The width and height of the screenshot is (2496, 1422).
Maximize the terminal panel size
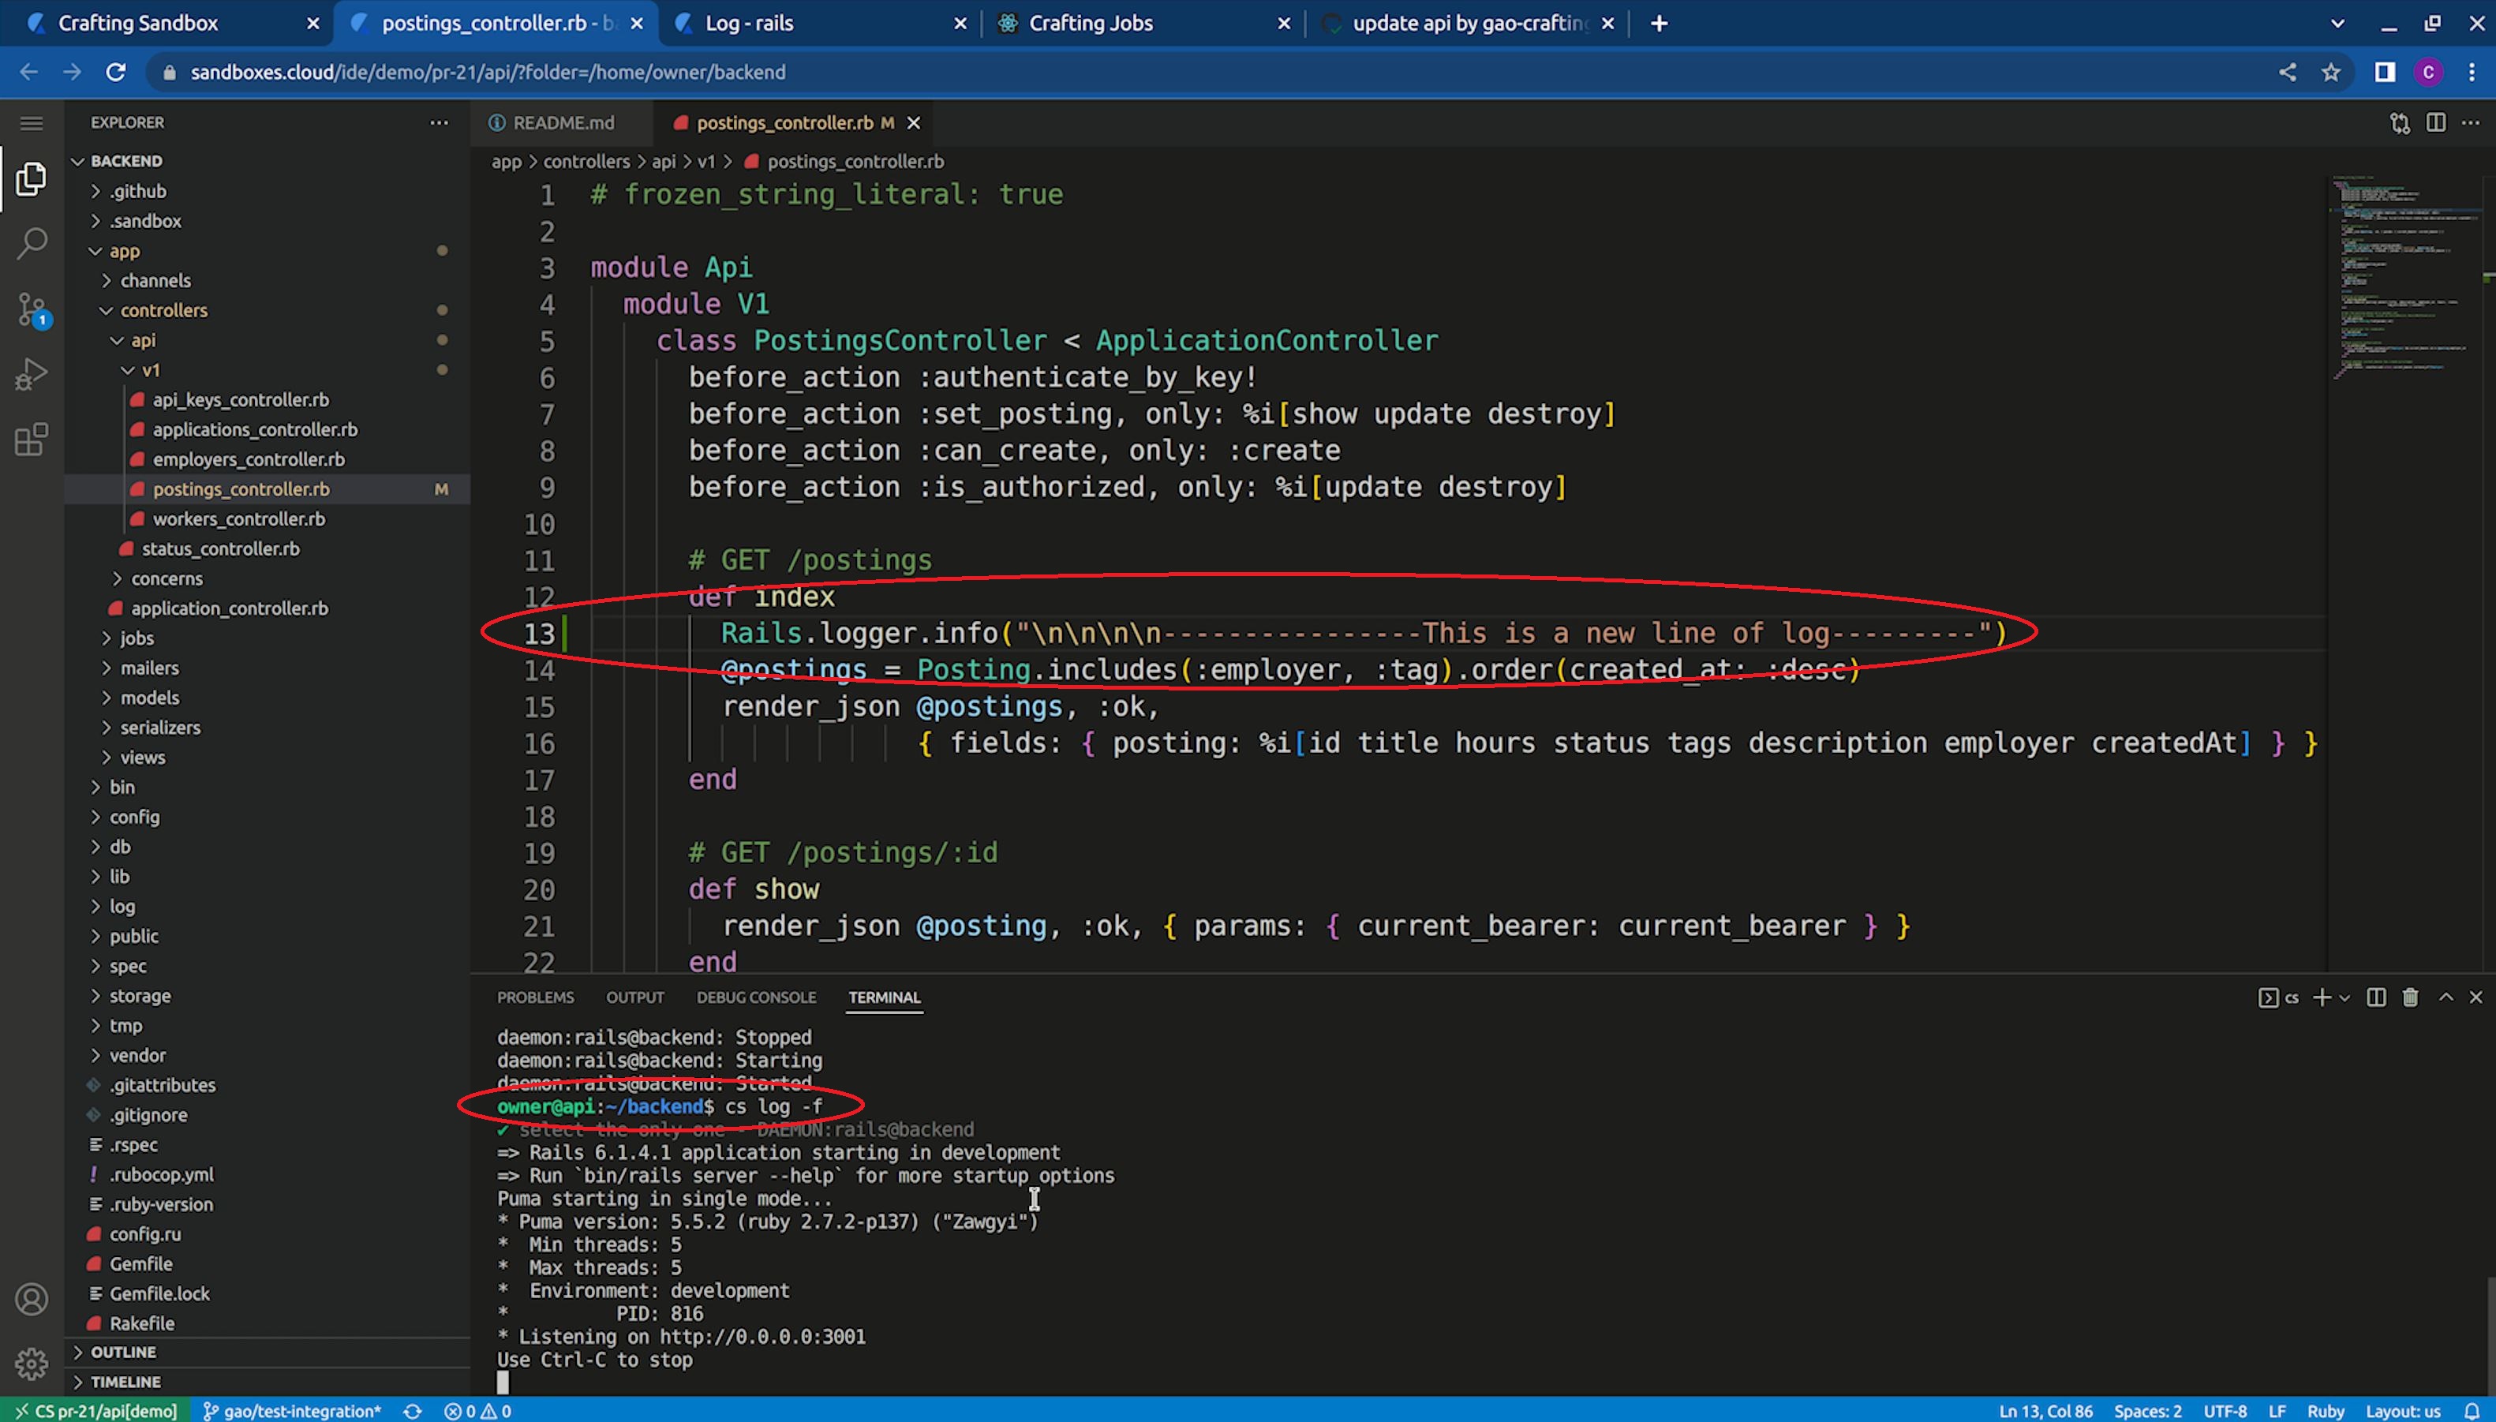pos(2445,997)
